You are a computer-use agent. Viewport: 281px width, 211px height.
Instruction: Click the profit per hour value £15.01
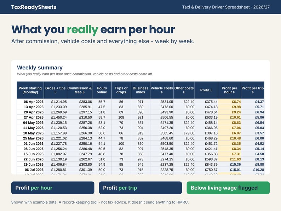tap(229, 170)
